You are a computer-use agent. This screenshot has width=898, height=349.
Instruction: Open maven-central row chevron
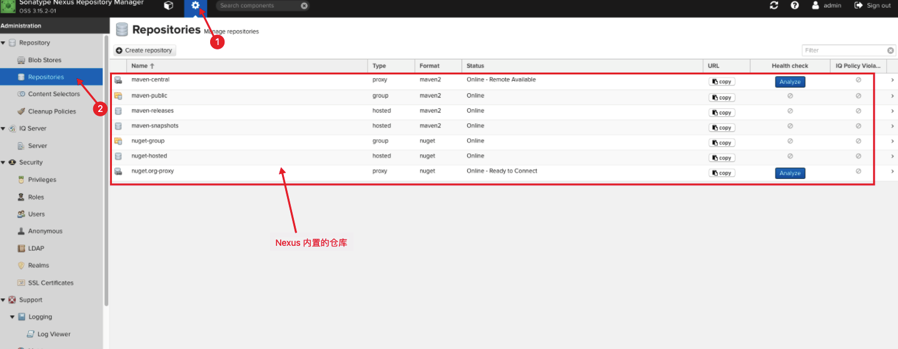click(x=892, y=80)
